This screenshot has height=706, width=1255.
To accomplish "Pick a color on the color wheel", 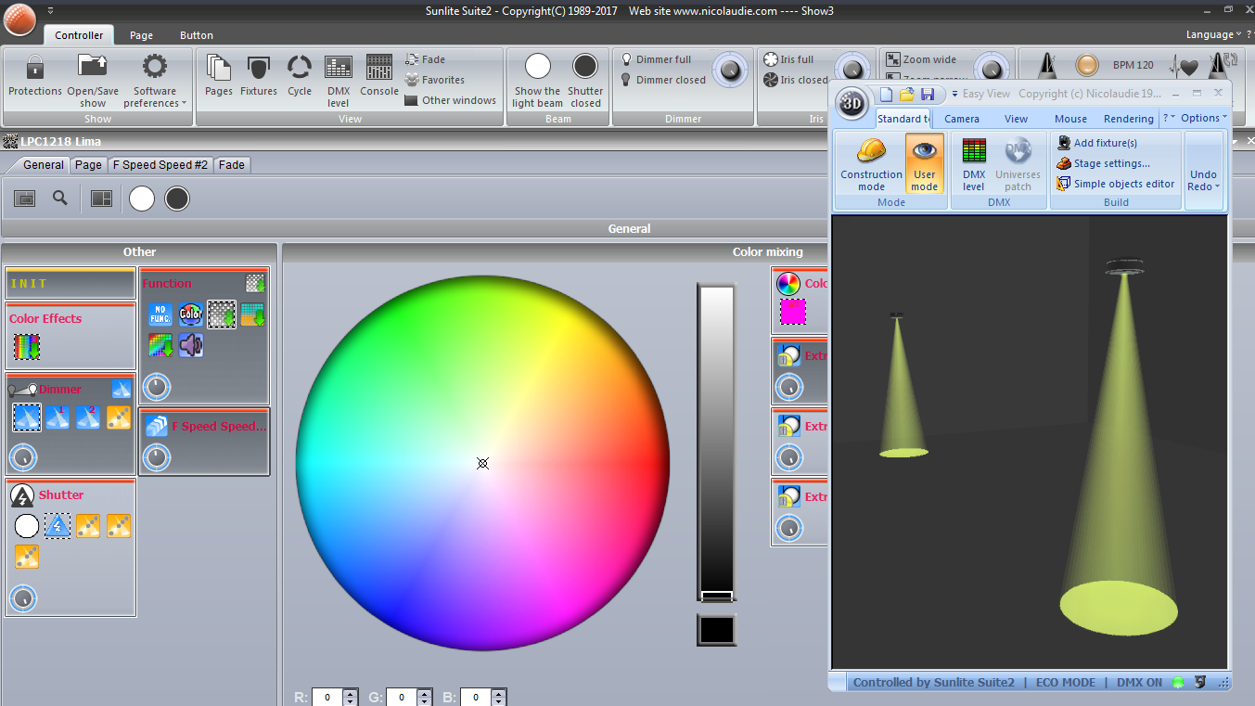I will (482, 463).
